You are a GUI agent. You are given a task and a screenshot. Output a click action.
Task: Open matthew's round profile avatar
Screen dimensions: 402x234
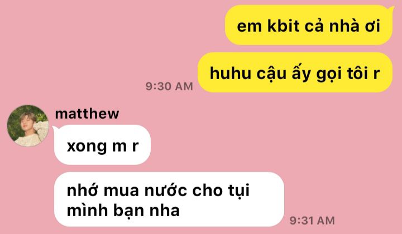[28, 126]
